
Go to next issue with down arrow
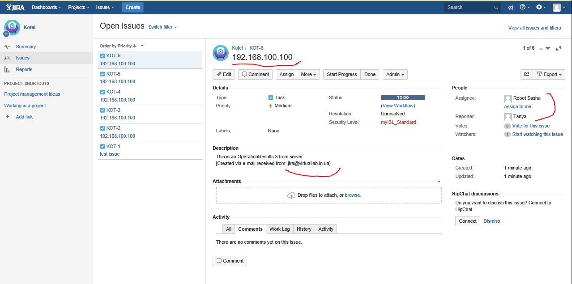click(x=547, y=48)
